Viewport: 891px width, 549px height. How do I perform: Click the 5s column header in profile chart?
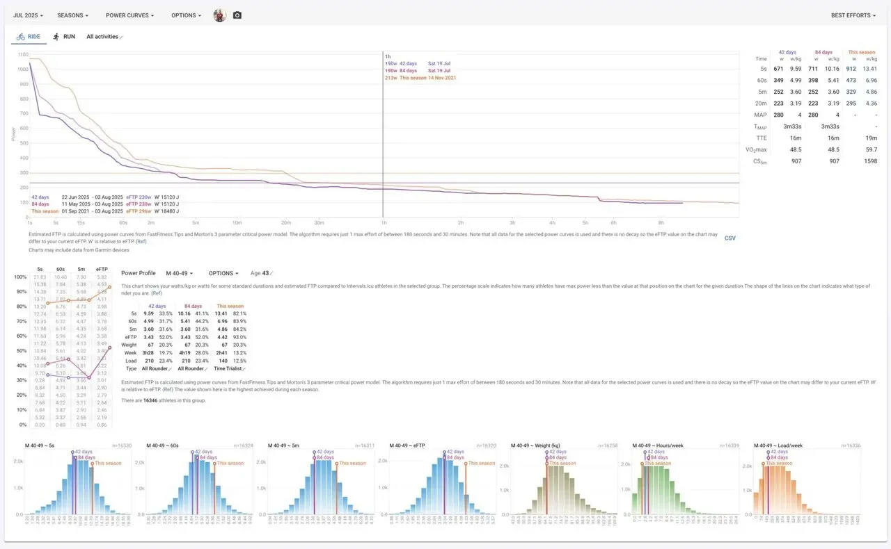(41, 269)
